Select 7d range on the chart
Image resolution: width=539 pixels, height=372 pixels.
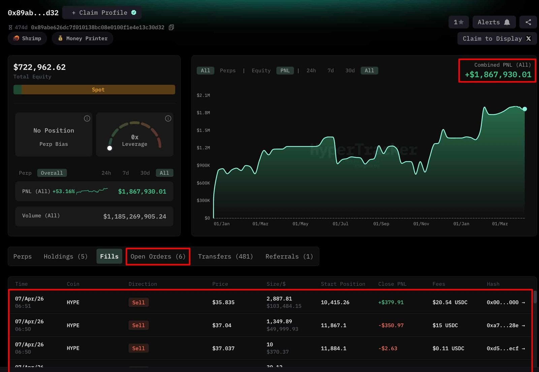point(330,70)
